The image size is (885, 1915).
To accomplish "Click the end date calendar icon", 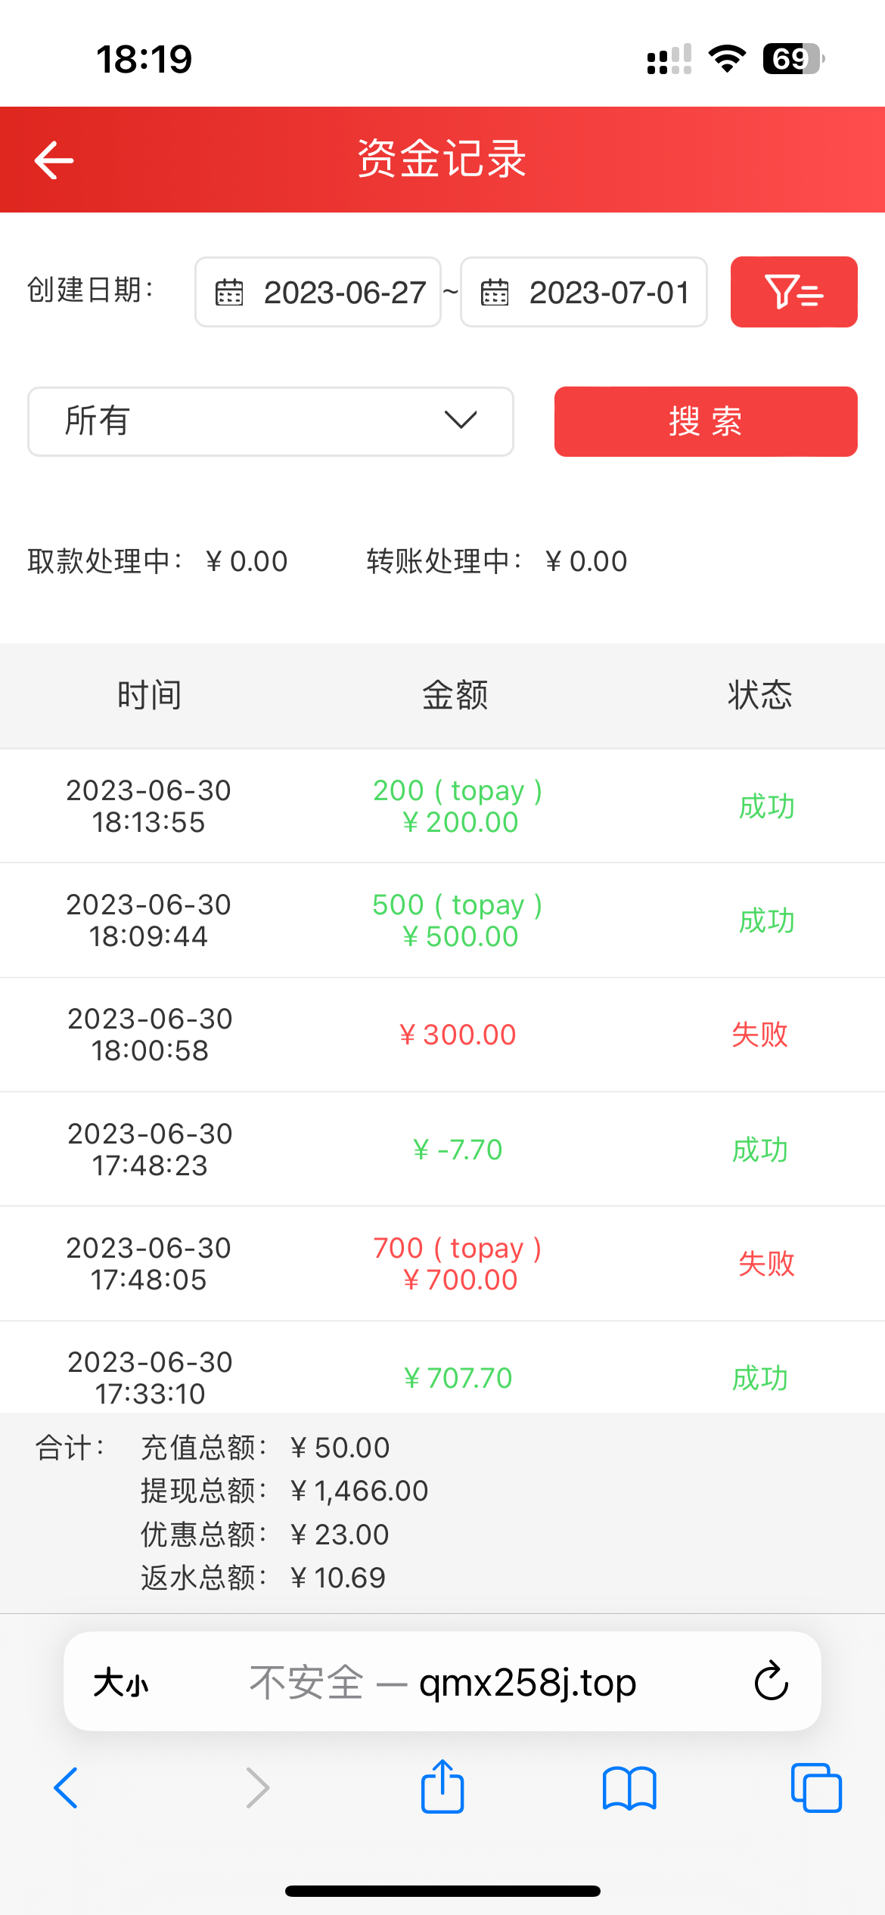I will coord(495,293).
